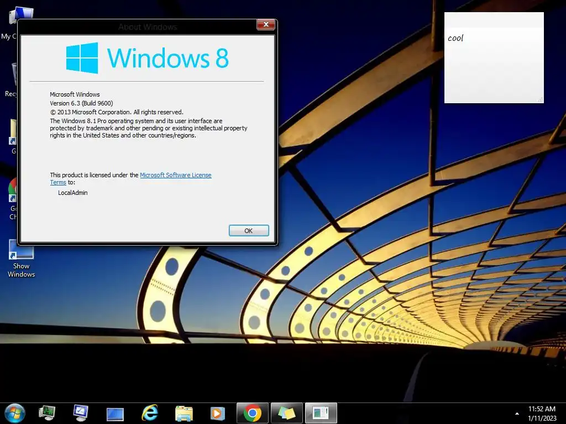Switch to Google Chrome in the taskbar
566x424 pixels.
[x=252, y=413]
